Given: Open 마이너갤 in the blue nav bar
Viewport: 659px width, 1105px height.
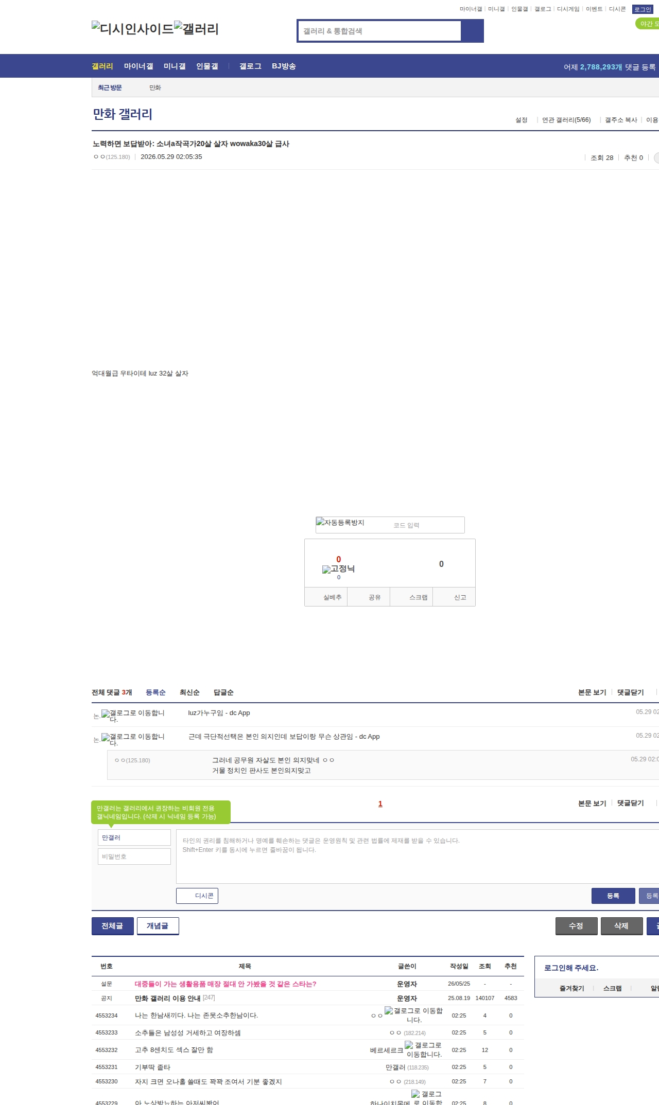Looking at the screenshot, I should 138,66.
